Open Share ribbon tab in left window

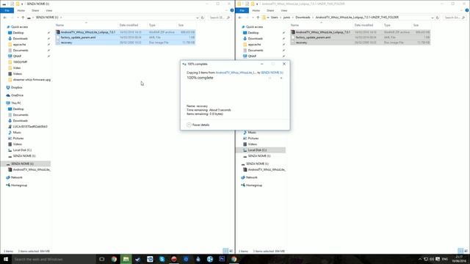pos(35,10)
